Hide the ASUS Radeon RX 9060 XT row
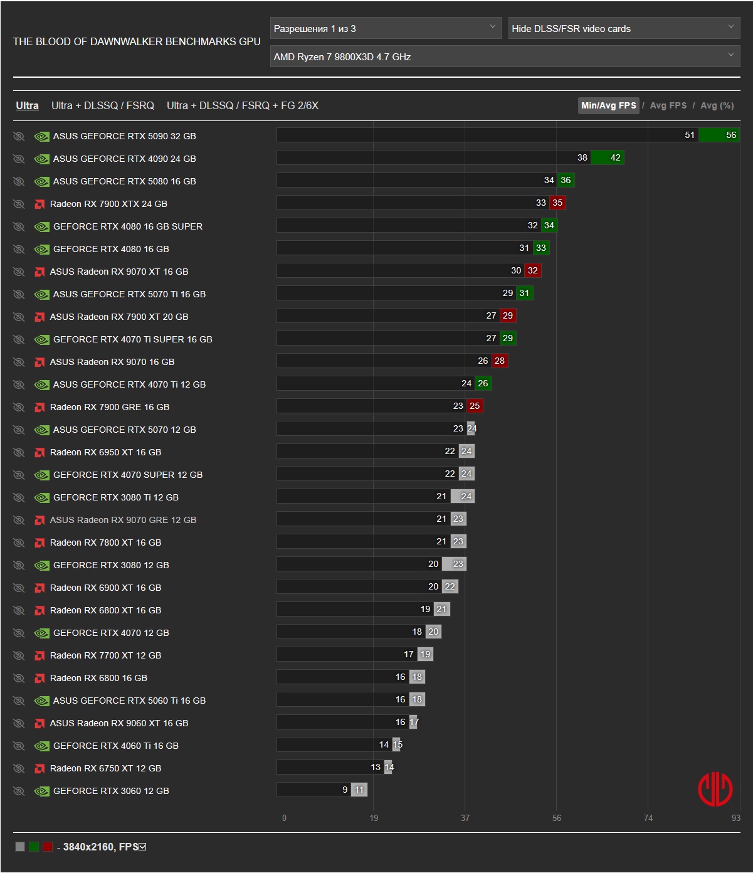753x873 pixels. pos(19,723)
